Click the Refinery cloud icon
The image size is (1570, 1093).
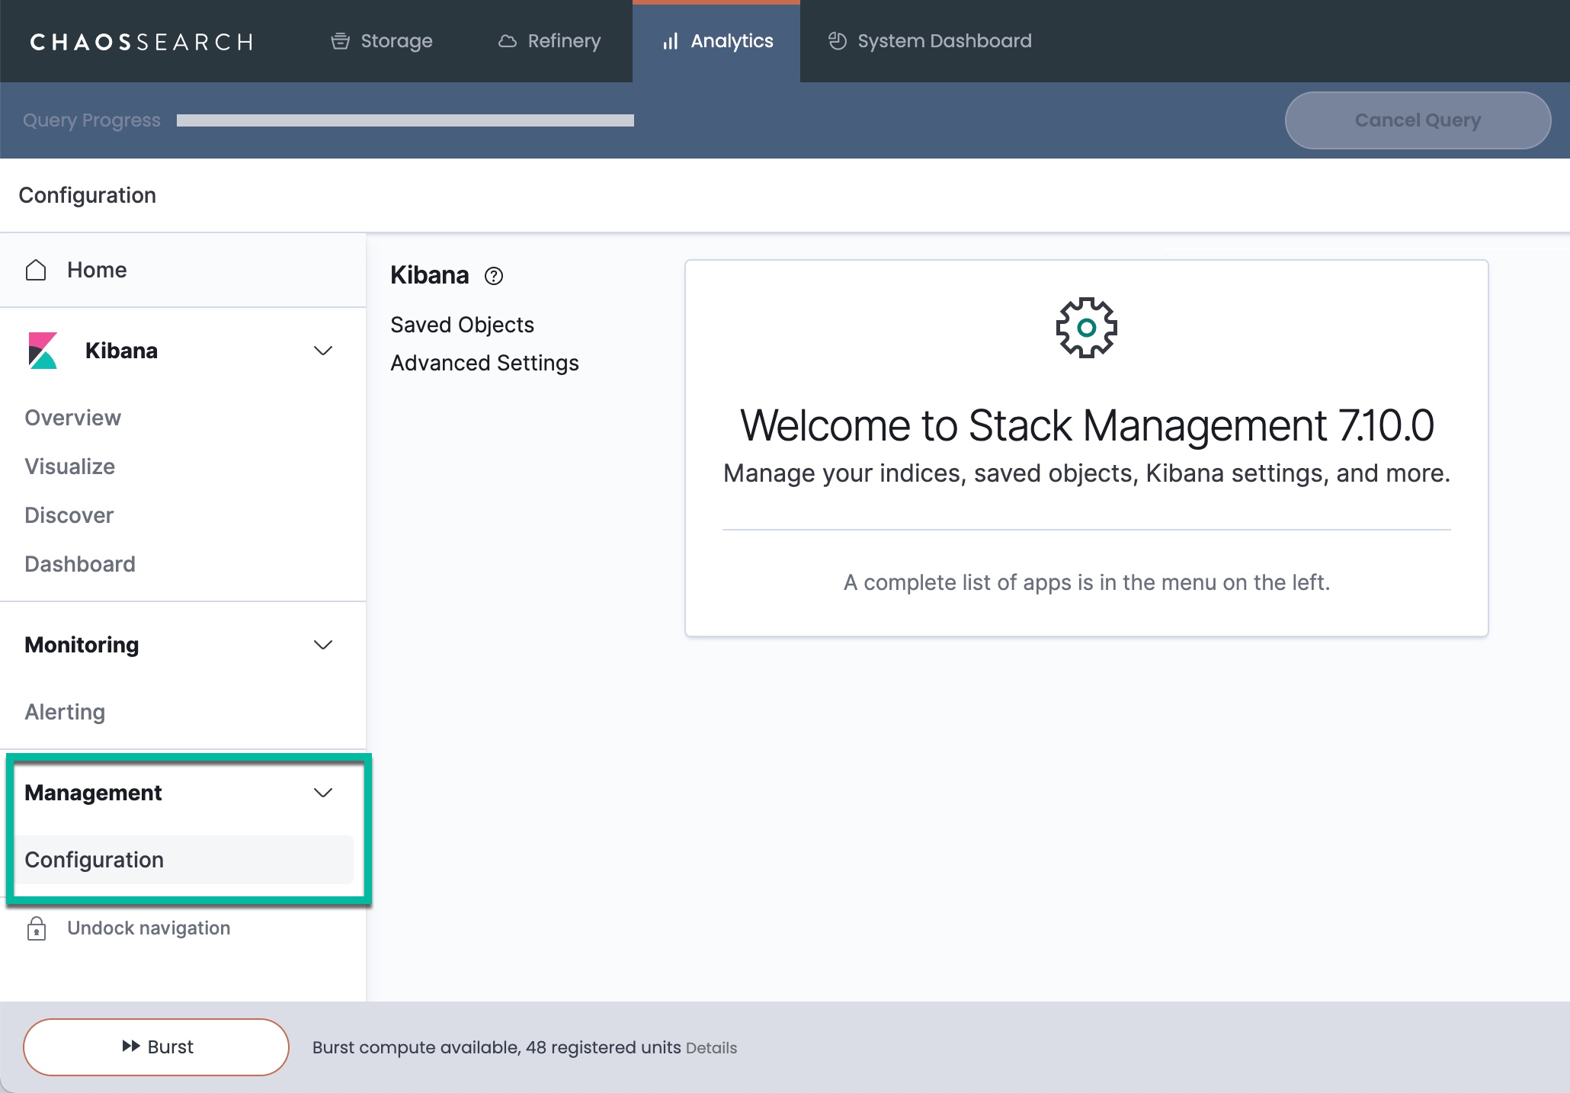[508, 41]
